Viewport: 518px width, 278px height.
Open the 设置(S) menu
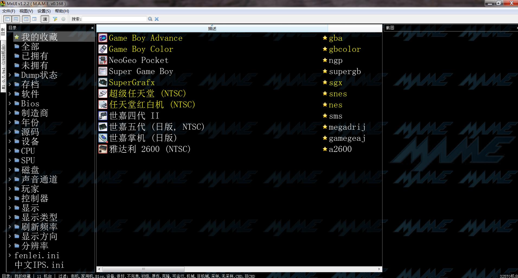tap(44, 11)
